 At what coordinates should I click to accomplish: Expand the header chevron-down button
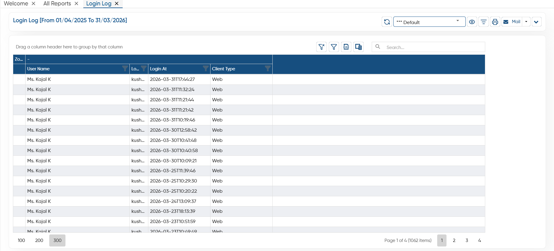(536, 22)
